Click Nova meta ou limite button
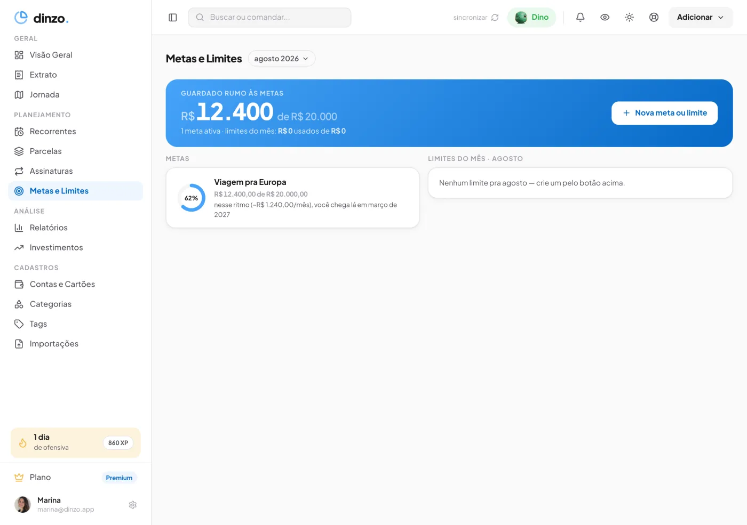The width and height of the screenshot is (747, 525). coord(664,113)
